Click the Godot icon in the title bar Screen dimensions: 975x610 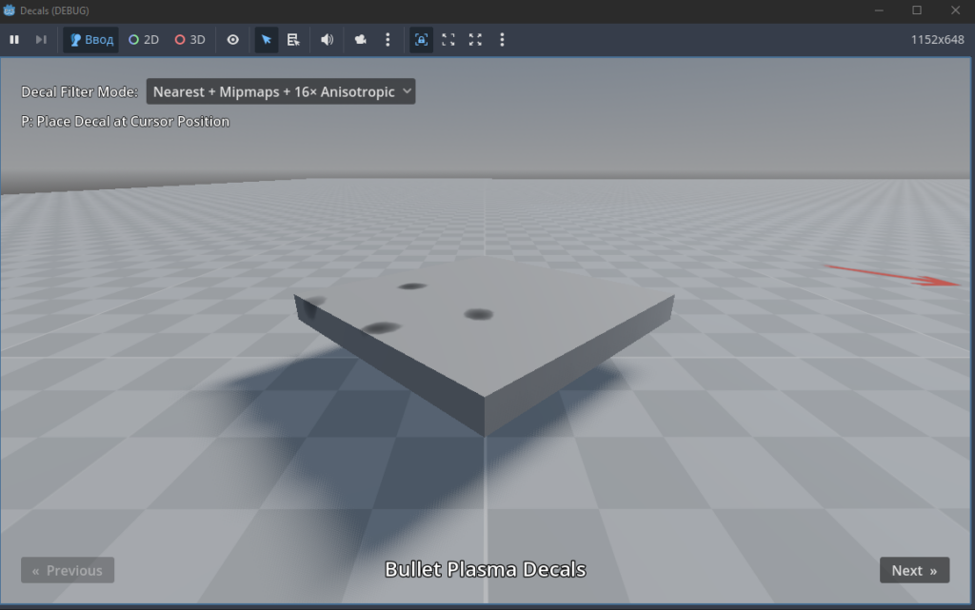click(10, 10)
